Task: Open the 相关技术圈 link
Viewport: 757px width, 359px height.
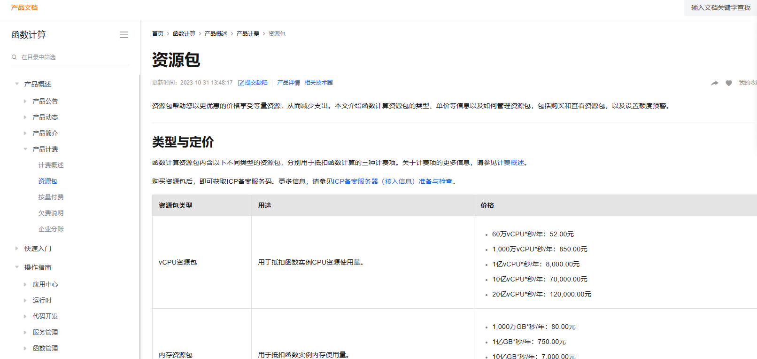Action: (319, 83)
